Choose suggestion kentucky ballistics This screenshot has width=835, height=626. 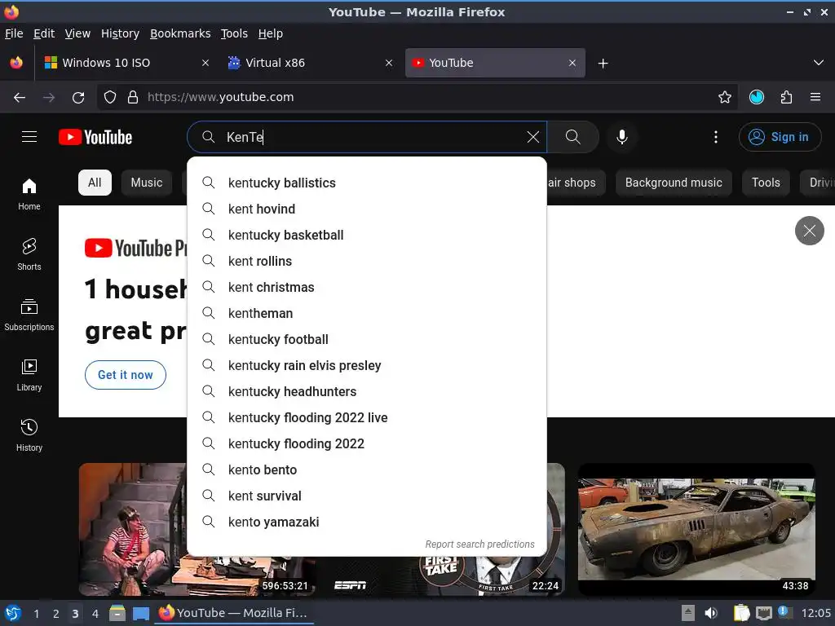367,183
